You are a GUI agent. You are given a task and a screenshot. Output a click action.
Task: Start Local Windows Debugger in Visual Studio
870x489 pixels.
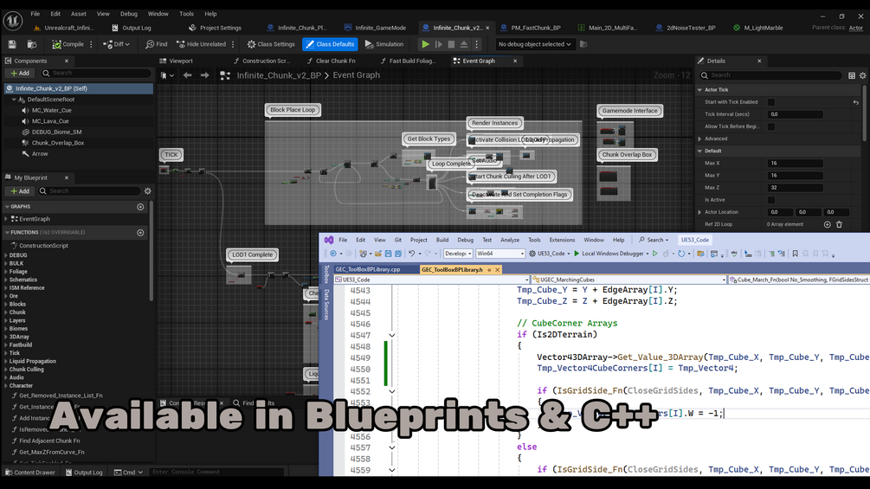[x=609, y=254]
